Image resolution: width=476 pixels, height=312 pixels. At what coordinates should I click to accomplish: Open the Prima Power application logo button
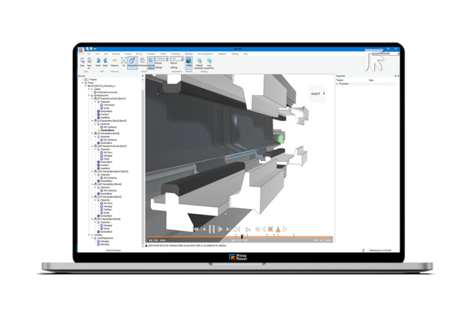81,50
